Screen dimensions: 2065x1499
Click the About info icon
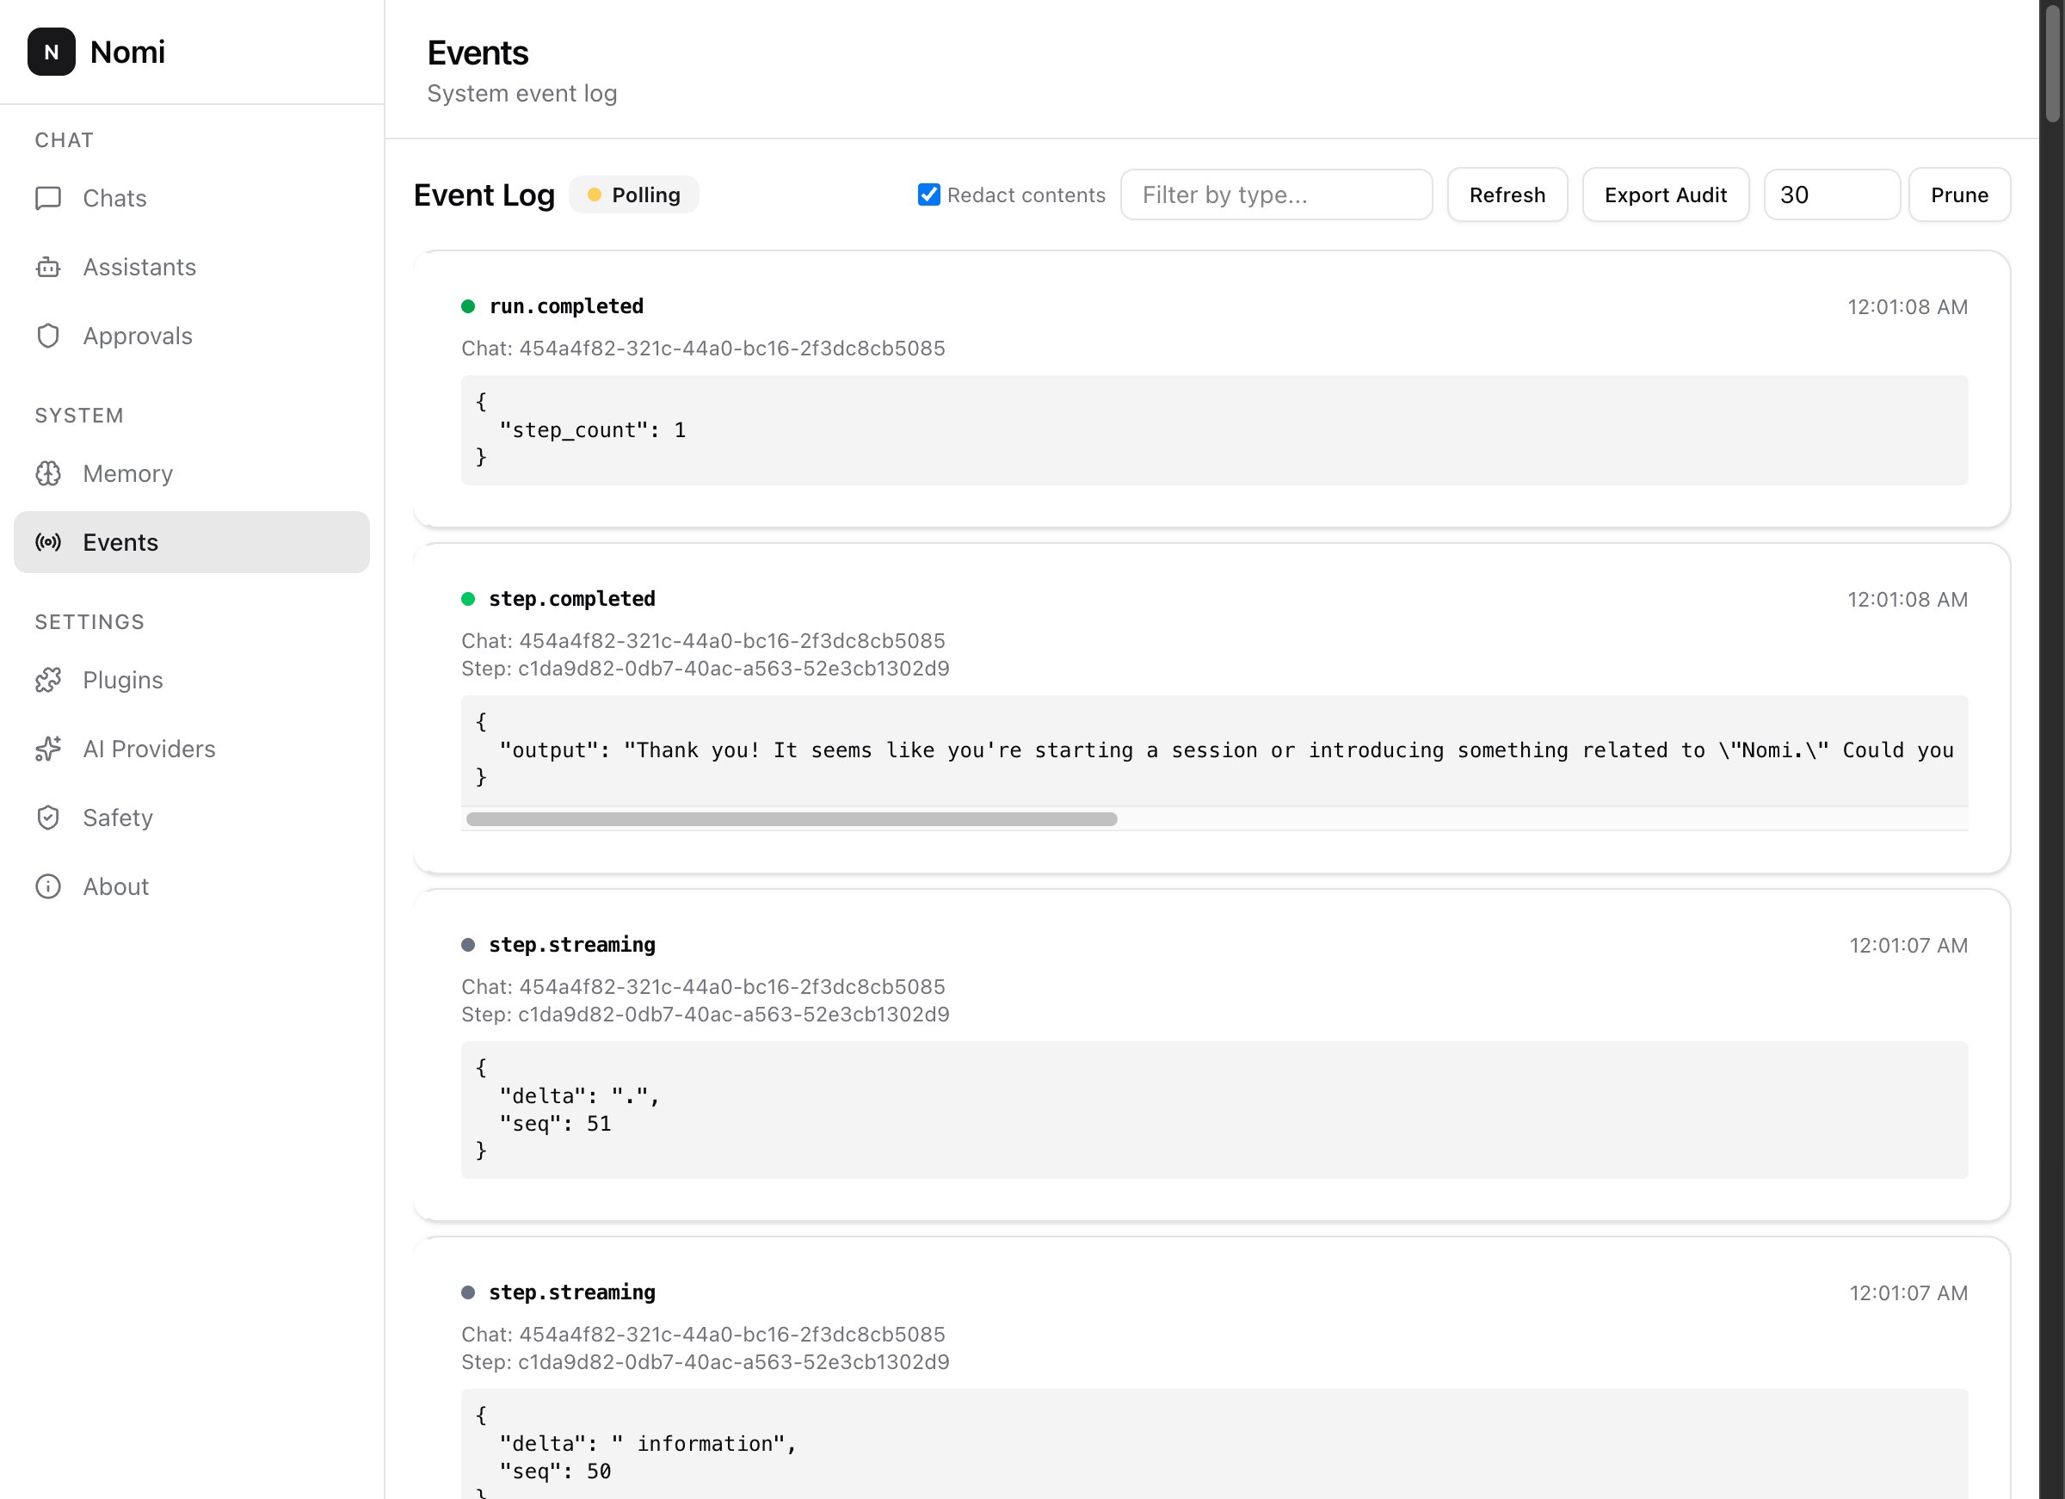click(x=48, y=887)
